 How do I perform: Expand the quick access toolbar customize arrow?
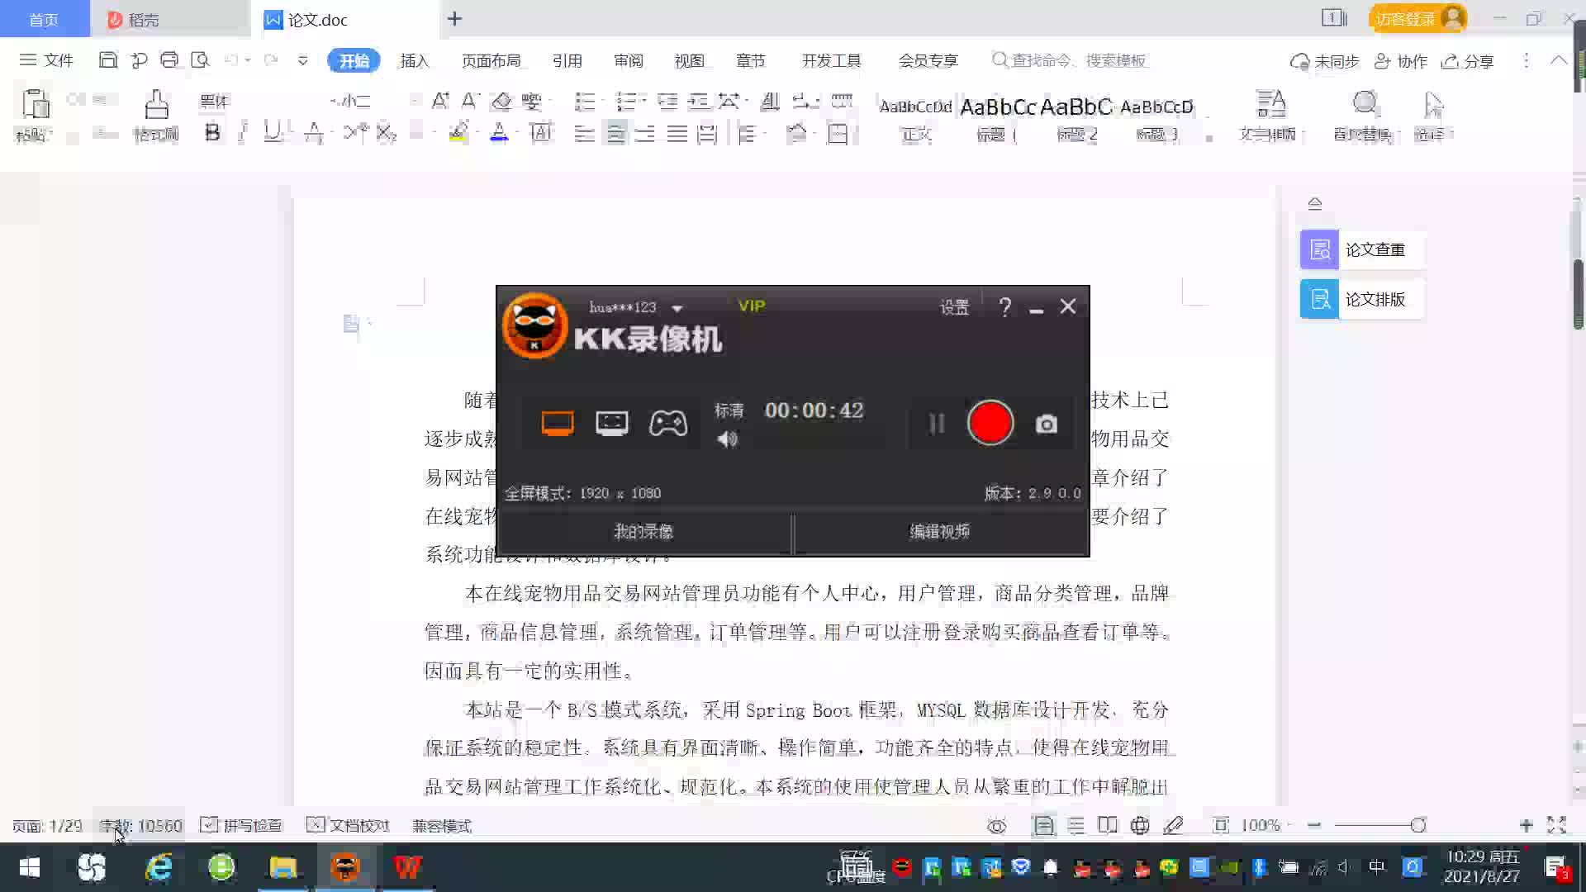click(302, 60)
